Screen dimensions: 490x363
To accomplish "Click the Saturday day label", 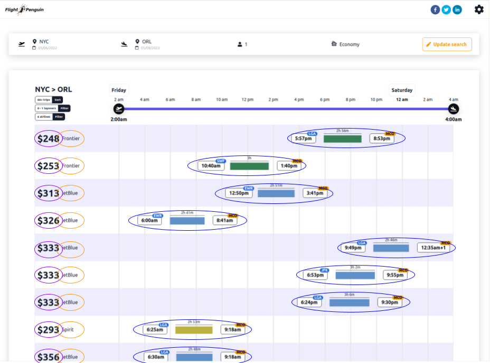I will pyautogui.click(x=402, y=90).
